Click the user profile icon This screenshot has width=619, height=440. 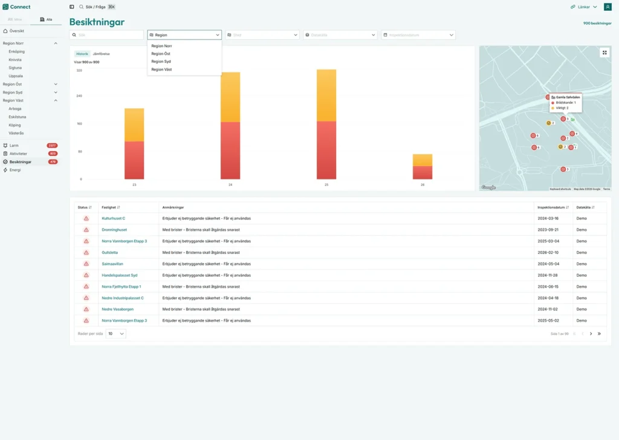click(x=608, y=7)
